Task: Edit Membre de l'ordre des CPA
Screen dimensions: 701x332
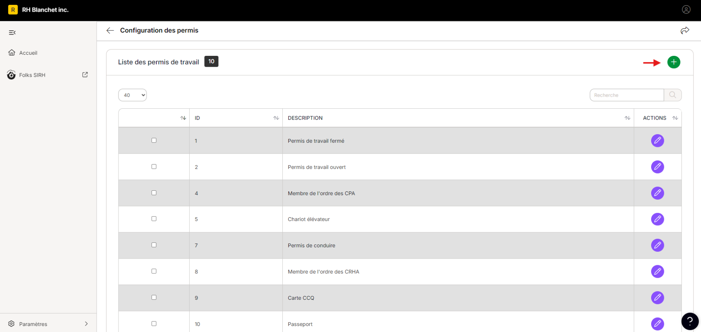Action: (x=658, y=193)
